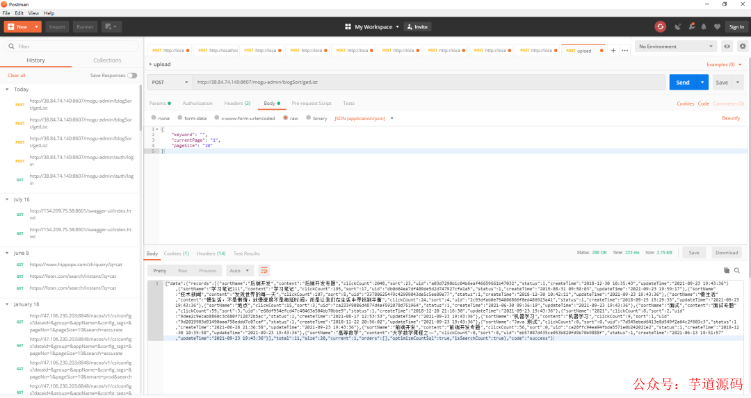Open the Help menu
Screen dimensions: 751x398
49,13
